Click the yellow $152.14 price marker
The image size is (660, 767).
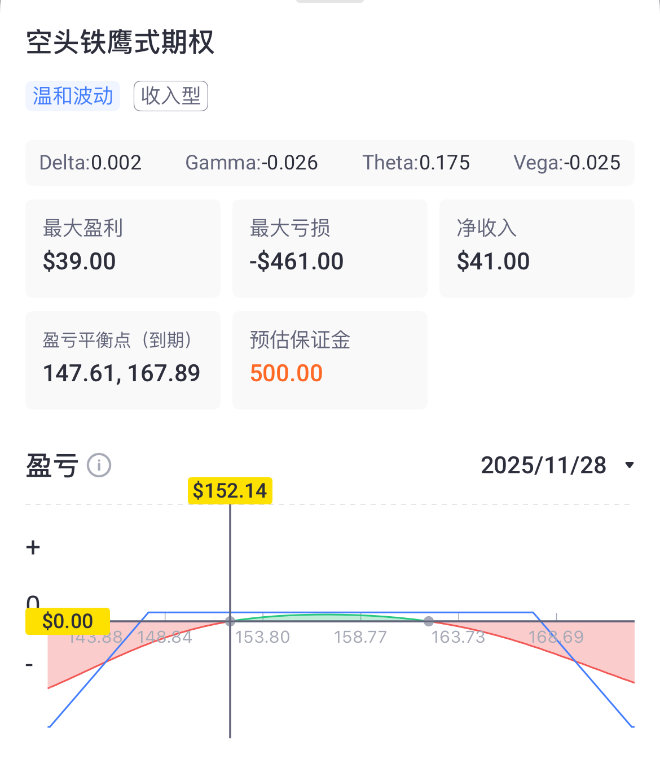tap(230, 490)
